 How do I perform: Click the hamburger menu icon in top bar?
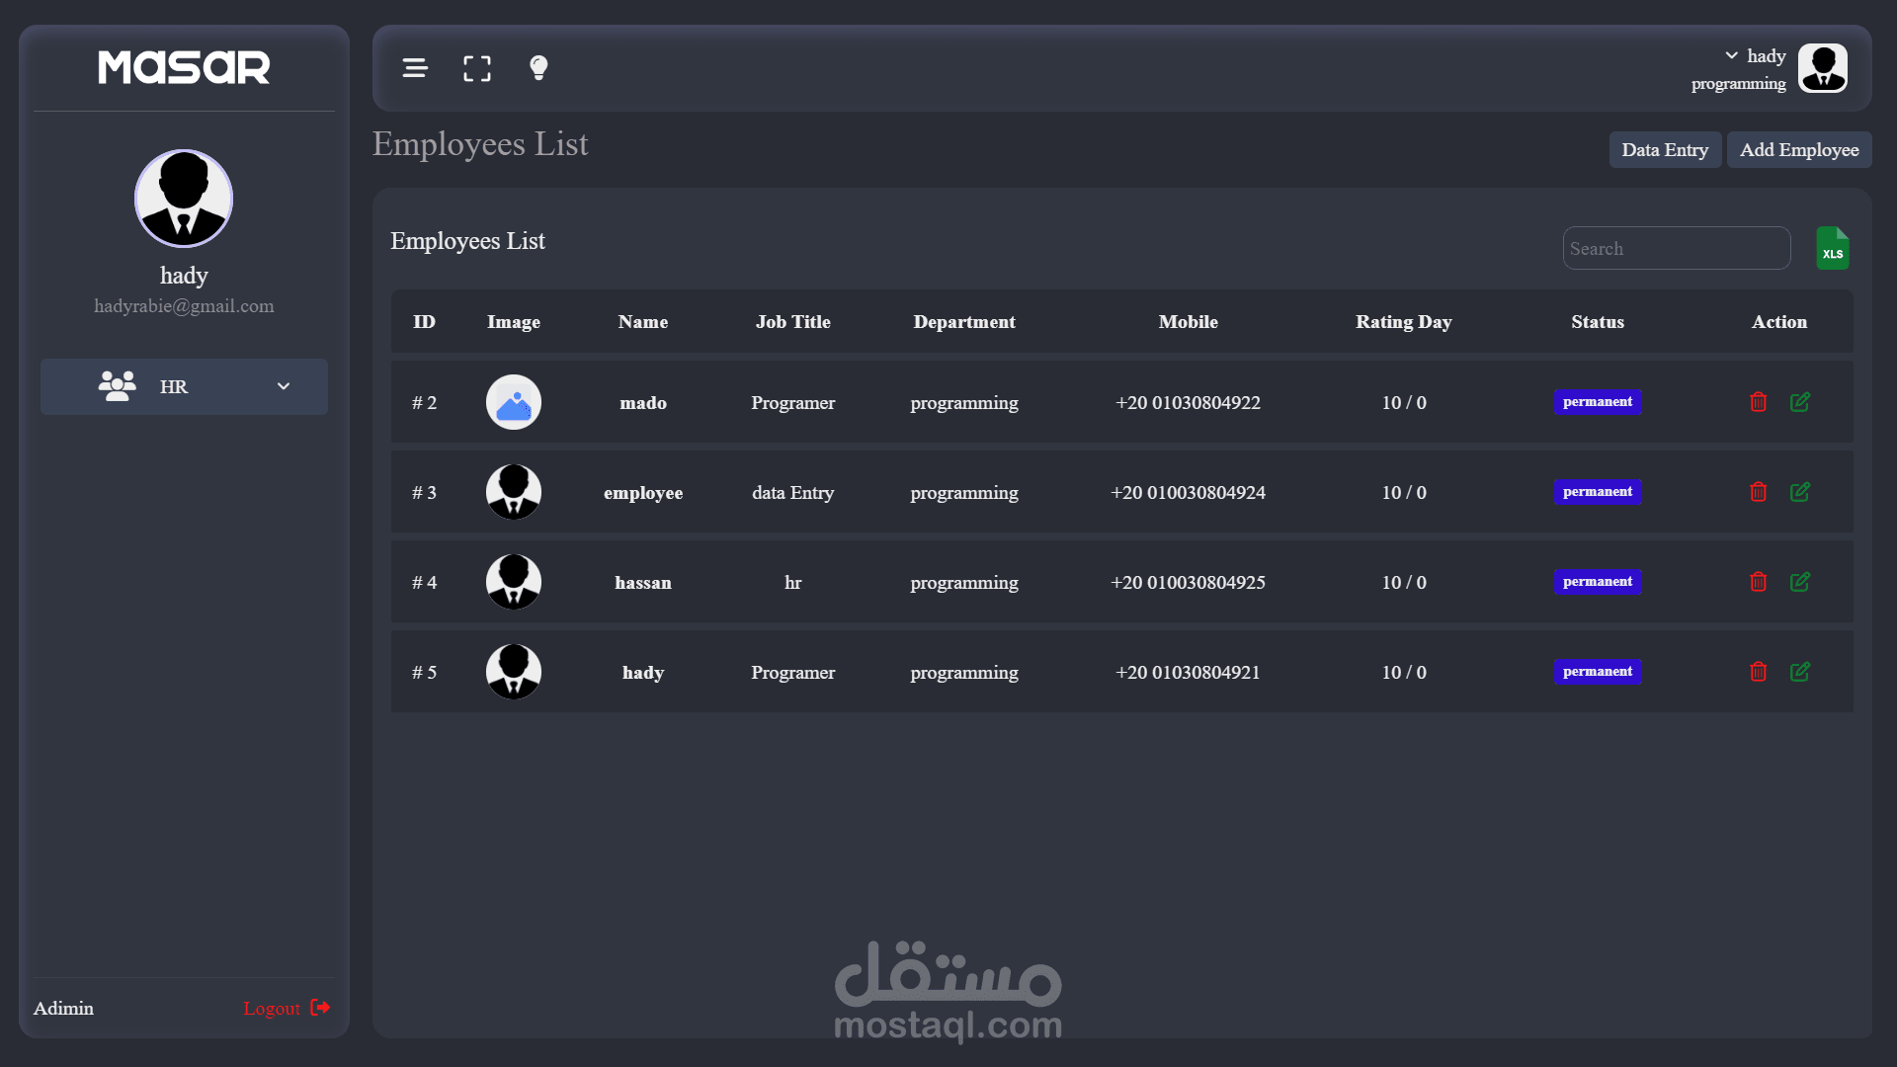(415, 68)
